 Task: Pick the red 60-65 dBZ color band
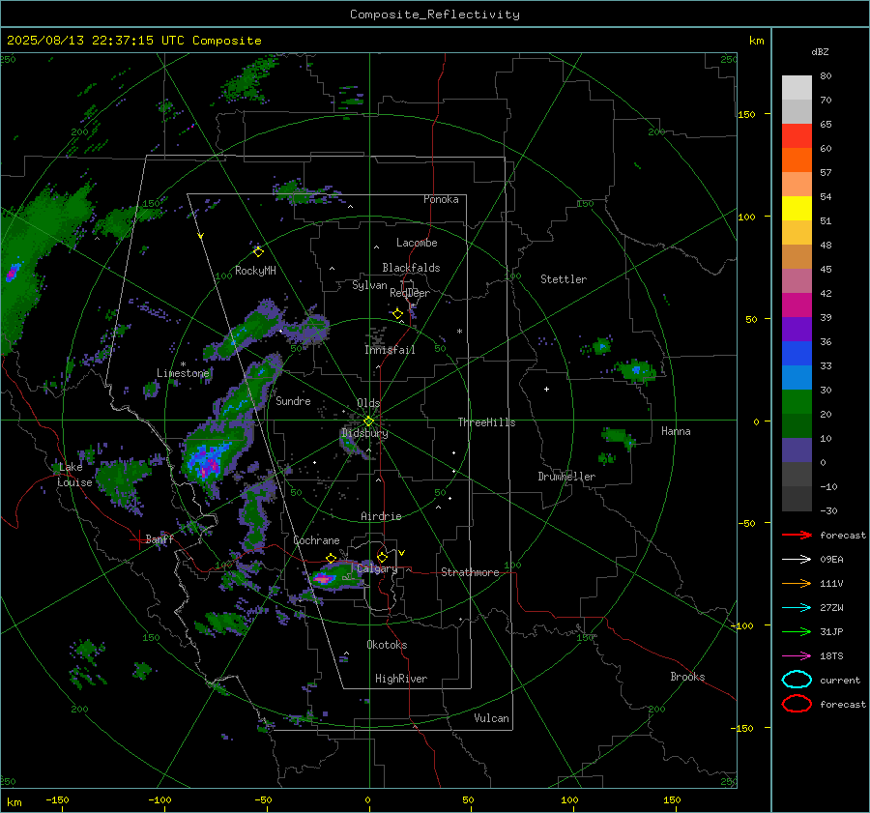(x=797, y=136)
